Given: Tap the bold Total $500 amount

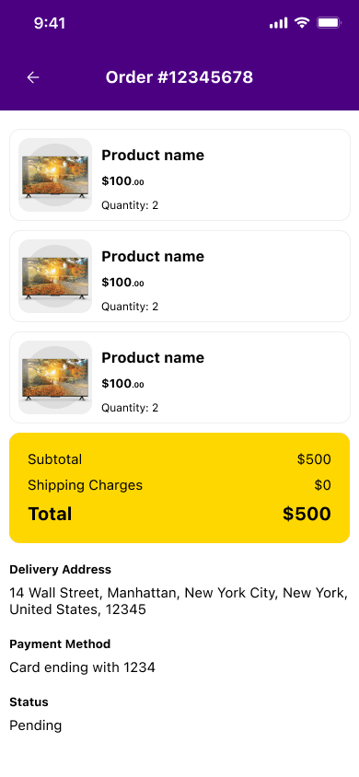Looking at the screenshot, I should pyautogui.click(x=307, y=514).
